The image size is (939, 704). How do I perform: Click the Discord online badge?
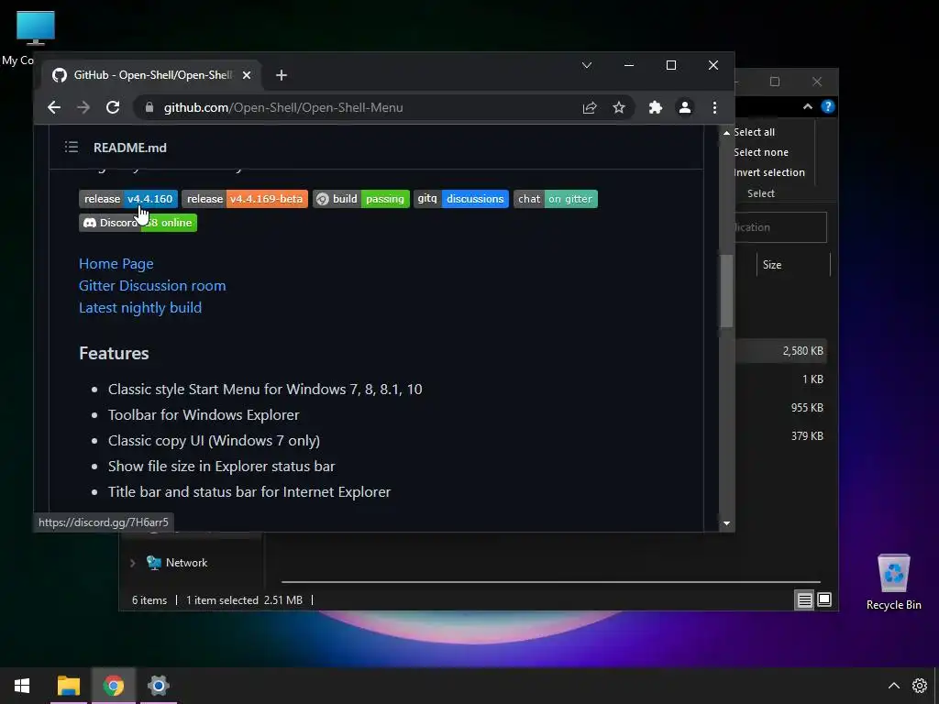point(138,223)
